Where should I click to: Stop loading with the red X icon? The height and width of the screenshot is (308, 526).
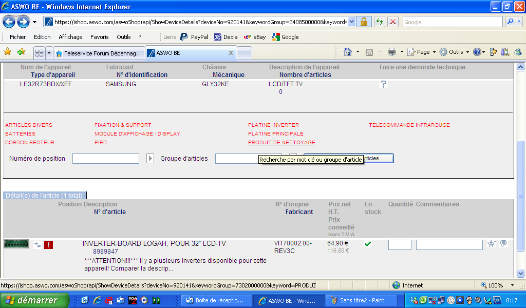click(x=393, y=22)
